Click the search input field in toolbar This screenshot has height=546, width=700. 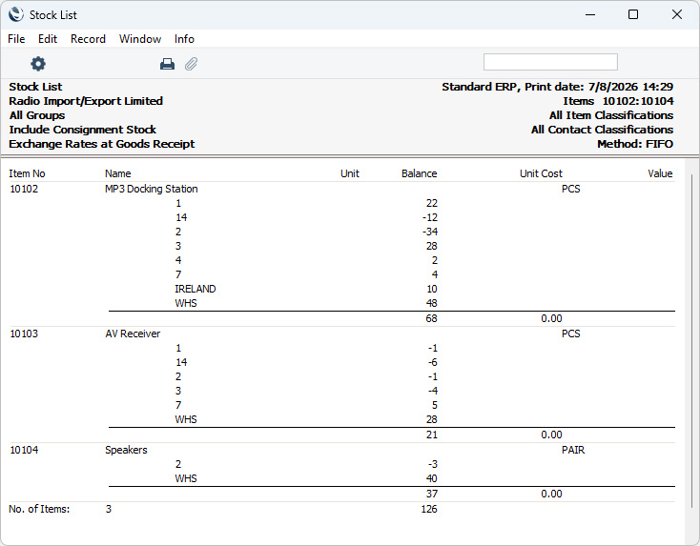(x=550, y=62)
